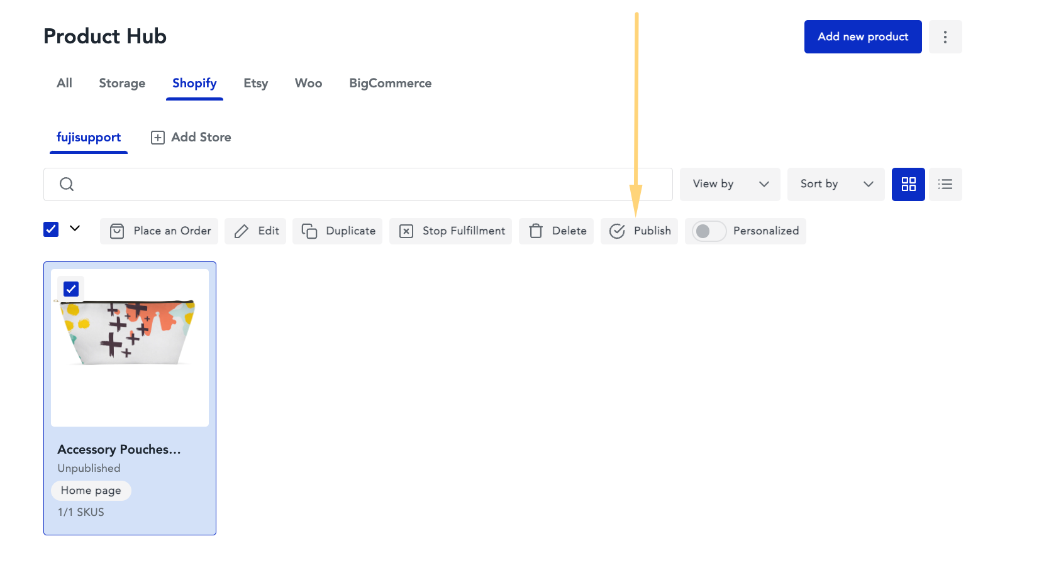
Task: Switch to list view
Action: coord(945,184)
